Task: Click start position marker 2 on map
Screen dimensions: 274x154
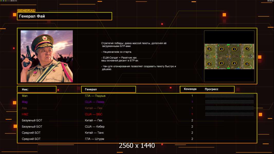Action: [x=222, y=63]
